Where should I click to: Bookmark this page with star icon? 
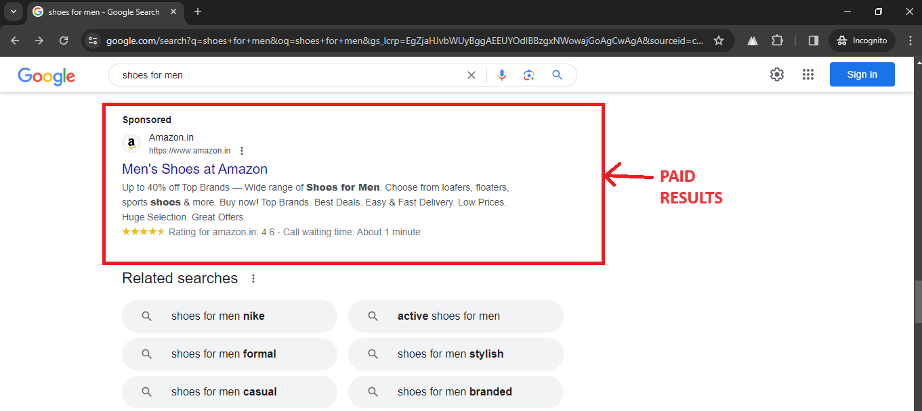tap(719, 41)
